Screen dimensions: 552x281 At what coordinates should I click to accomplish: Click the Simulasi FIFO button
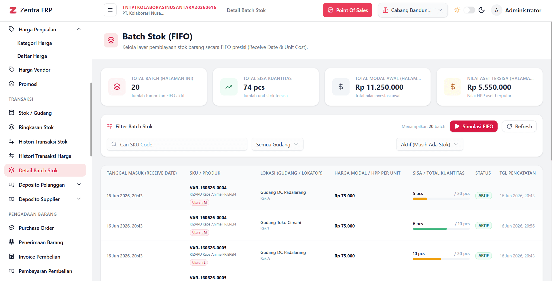pyautogui.click(x=473, y=126)
